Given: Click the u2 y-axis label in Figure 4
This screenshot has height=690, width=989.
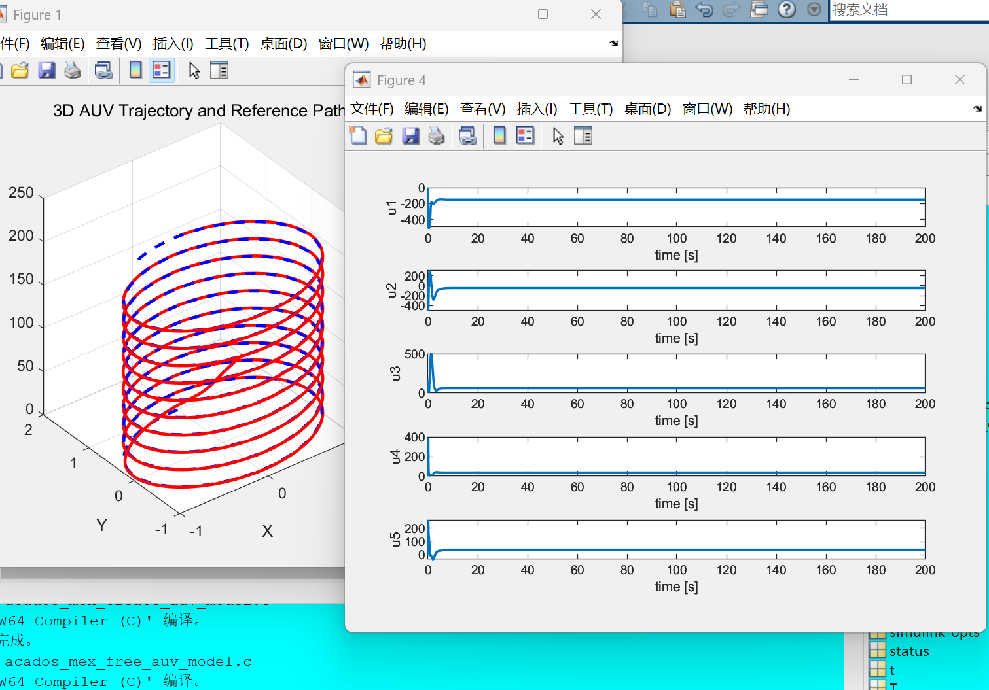Looking at the screenshot, I should (391, 290).
